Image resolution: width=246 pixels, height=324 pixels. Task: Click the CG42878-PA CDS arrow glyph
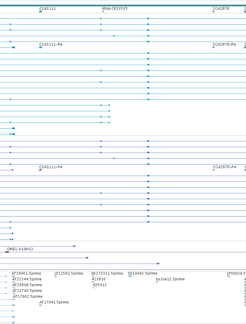(214, 170)
